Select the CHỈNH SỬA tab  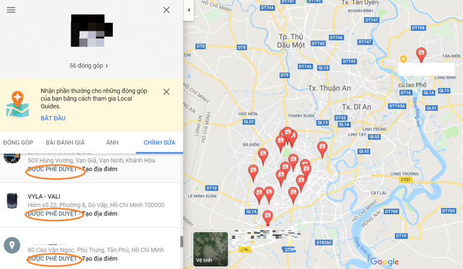click(159, 143)
